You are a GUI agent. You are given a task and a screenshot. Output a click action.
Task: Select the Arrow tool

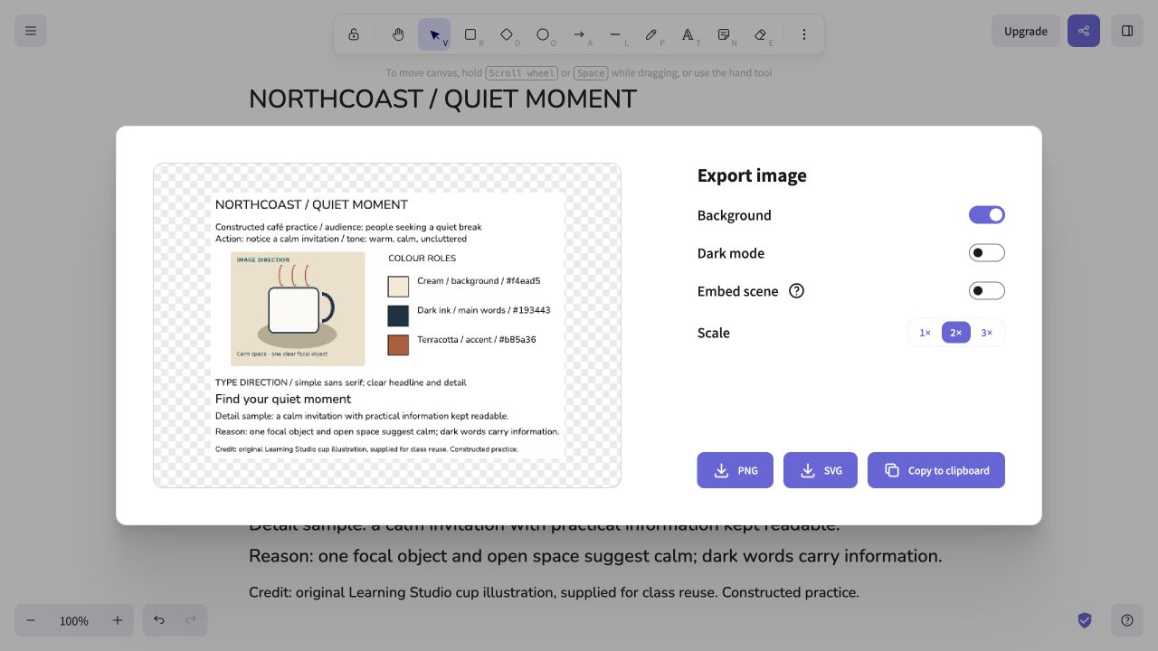[579, 34]
